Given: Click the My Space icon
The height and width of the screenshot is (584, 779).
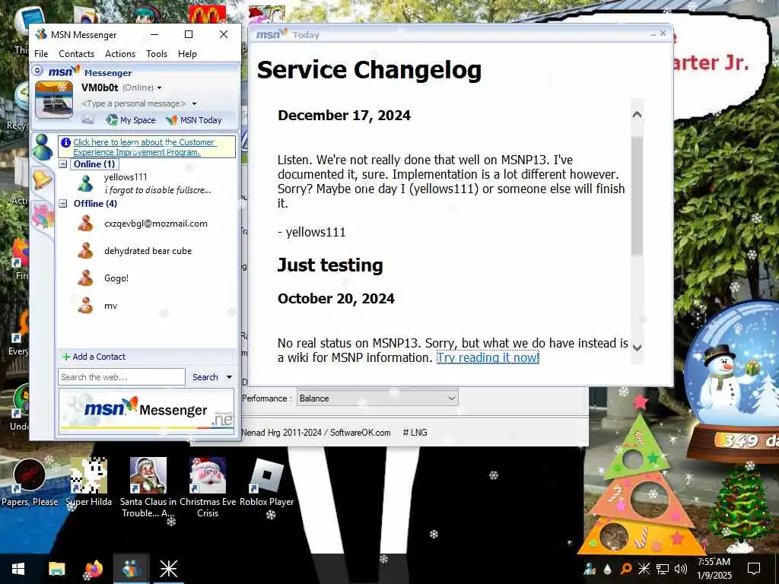Looking at the screenshot, I should coord(112,119).
